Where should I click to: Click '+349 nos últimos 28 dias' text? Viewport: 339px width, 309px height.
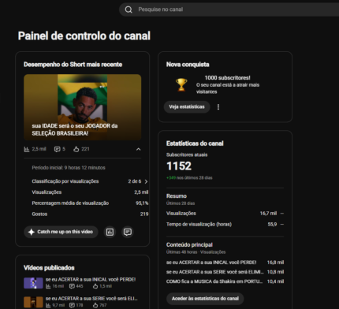click(189, 178)
